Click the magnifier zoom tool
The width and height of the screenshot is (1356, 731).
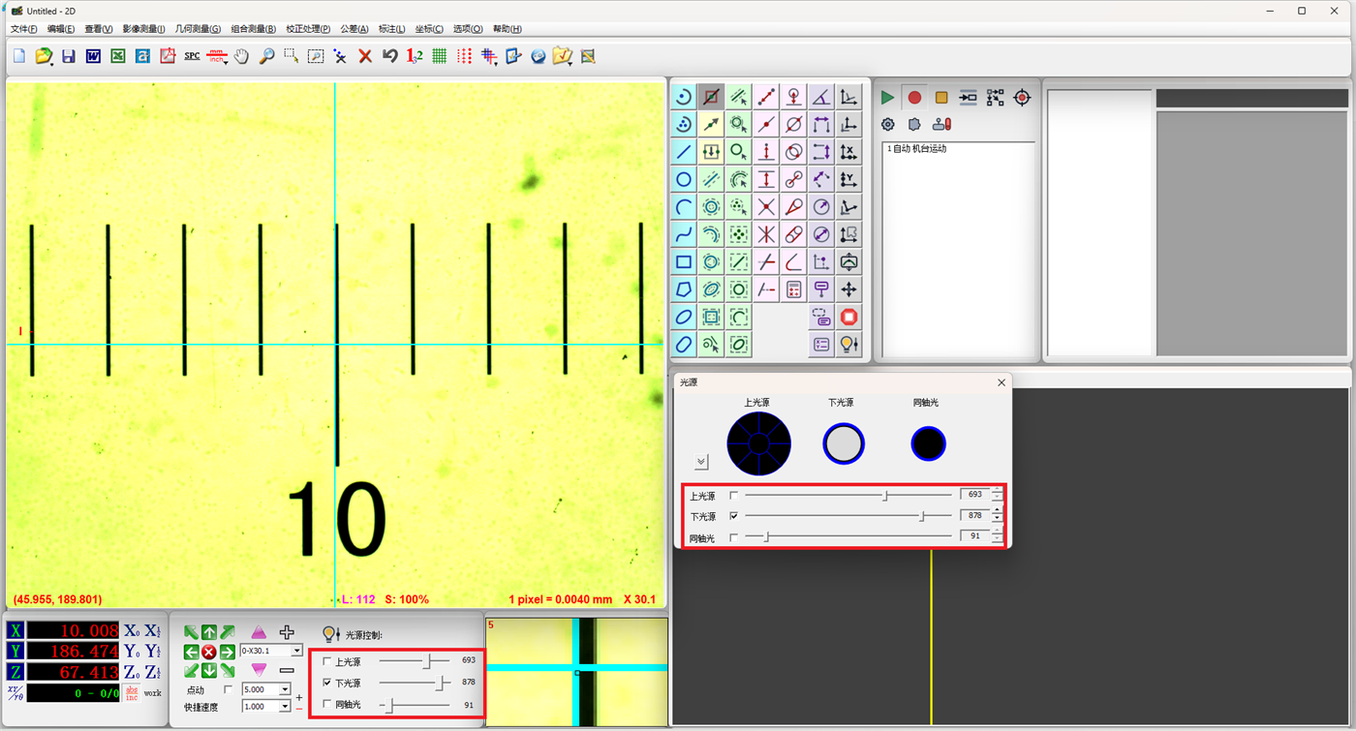[x=266, y=56]
